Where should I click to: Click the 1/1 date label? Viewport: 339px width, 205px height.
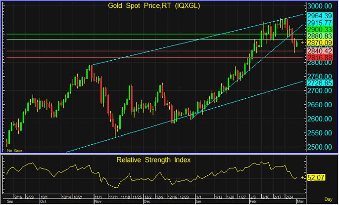click(x=198, y=197)
